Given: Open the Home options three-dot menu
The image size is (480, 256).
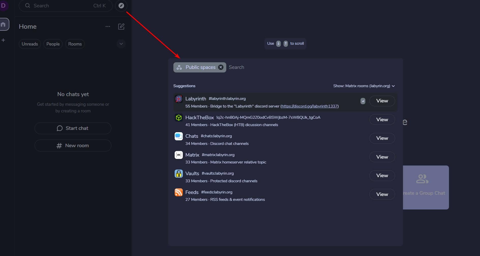Looking at the screenshot, I should (108, 26).
